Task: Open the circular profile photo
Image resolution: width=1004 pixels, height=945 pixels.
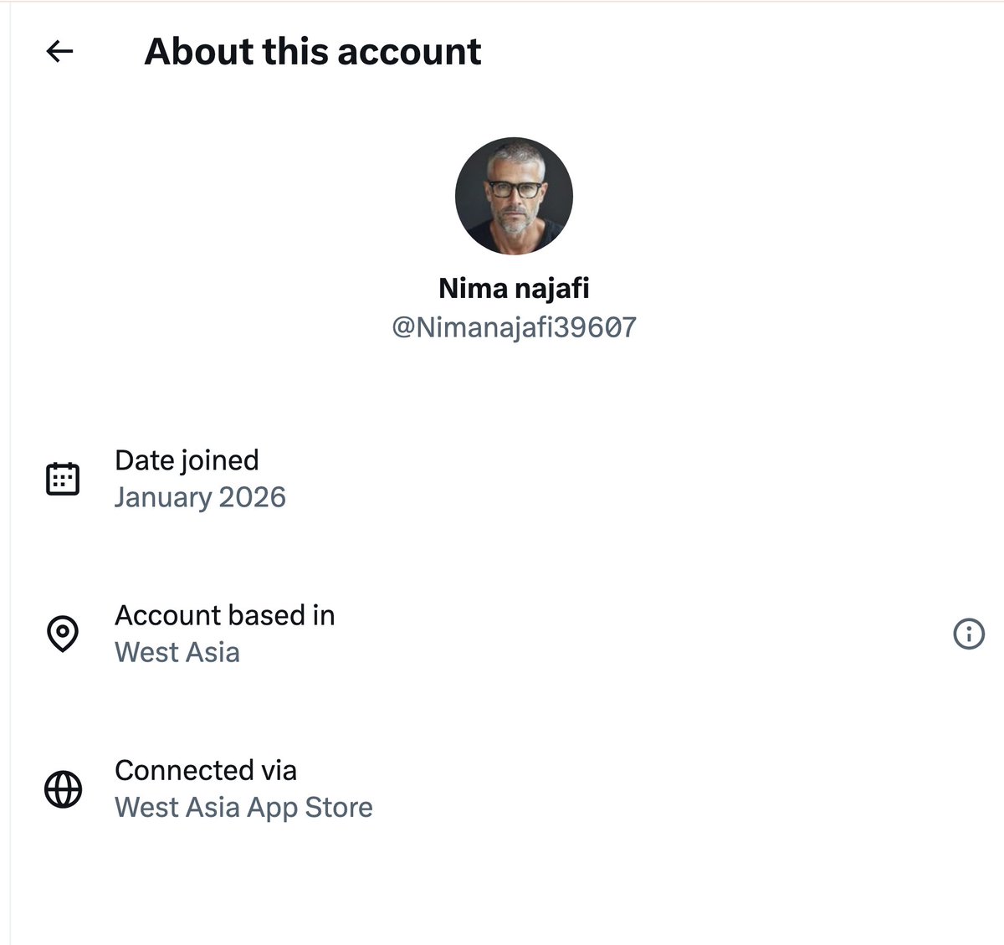Action: coord(514,196)
